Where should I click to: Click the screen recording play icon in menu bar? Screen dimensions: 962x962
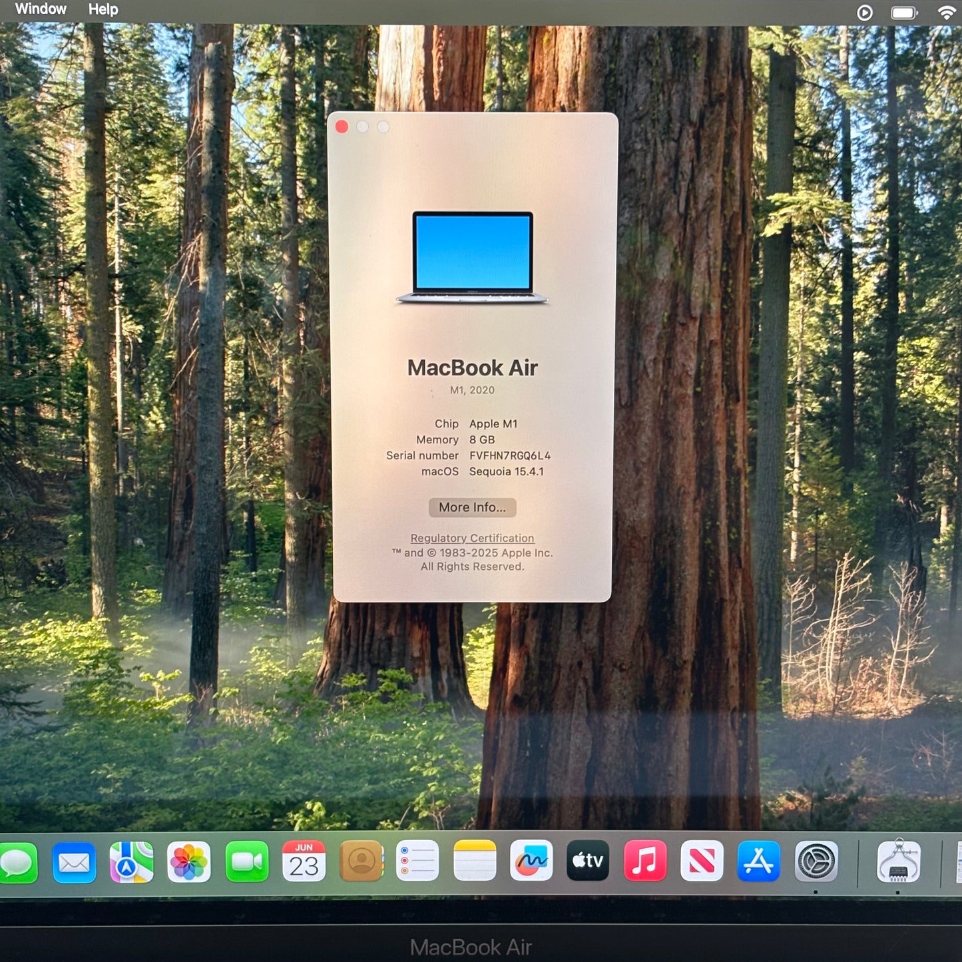tap(865, 13)
